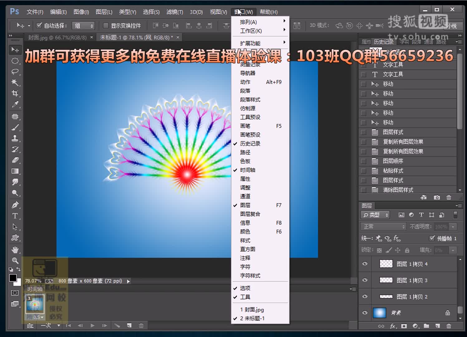This screenshot has height=337, width=467.
Task: Open the 正常 blend mode dropdown
Action: click(x=383, y=227)
